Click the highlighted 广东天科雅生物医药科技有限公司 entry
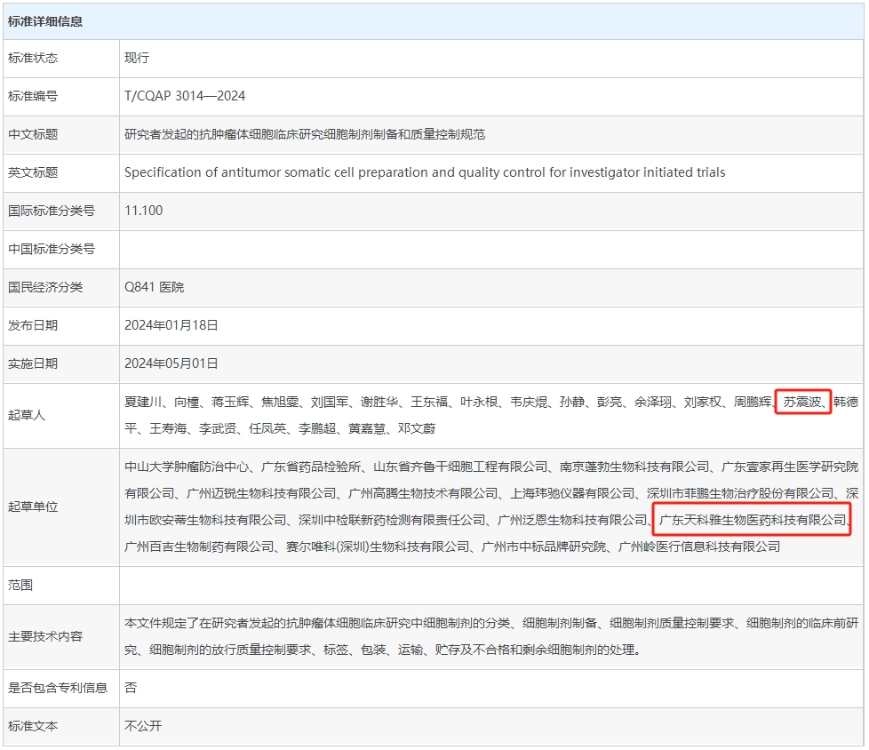 (x=752, y=520)
